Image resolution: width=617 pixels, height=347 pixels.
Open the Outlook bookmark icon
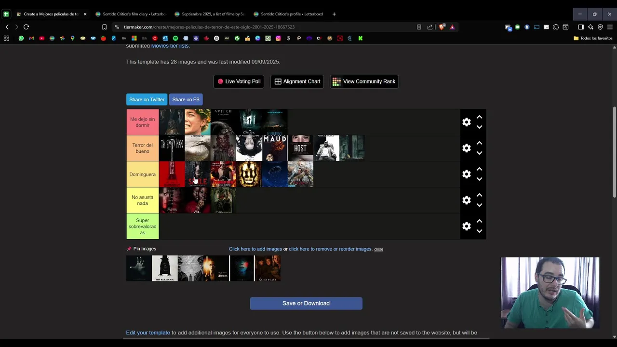coord(165,38)
